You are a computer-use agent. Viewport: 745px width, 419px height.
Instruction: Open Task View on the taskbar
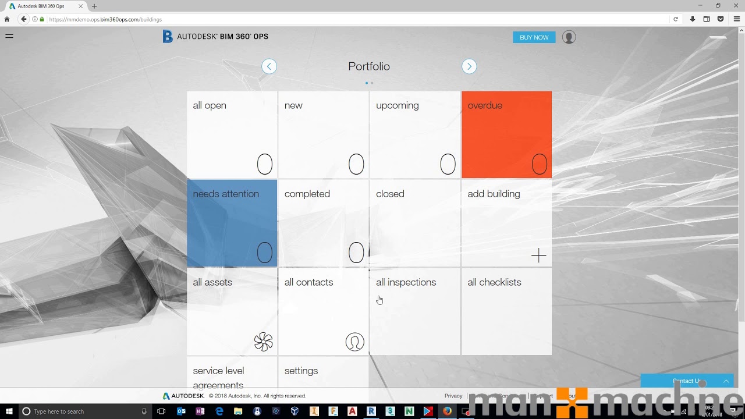pos(162,411)
